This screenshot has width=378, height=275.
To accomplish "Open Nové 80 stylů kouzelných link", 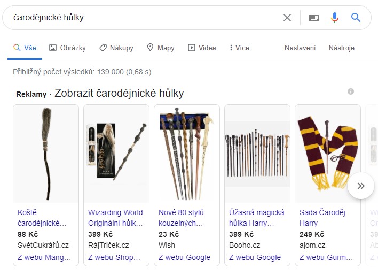I will tap(181, 218).
